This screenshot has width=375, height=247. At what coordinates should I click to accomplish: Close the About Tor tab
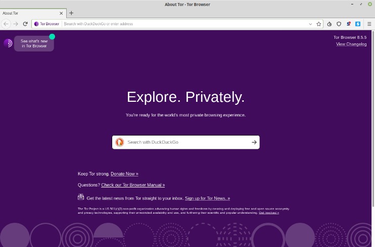coord(61,13)
